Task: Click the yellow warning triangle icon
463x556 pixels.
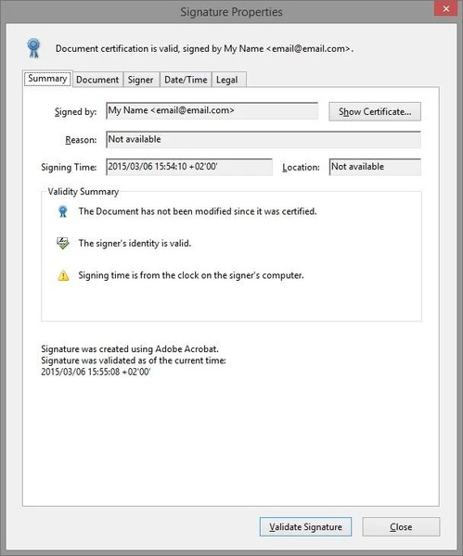Action: click(x=63, y=275)
